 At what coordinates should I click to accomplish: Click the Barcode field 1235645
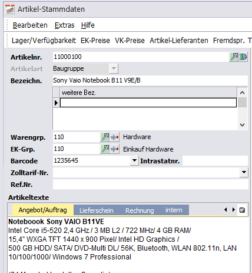(91, 160)
